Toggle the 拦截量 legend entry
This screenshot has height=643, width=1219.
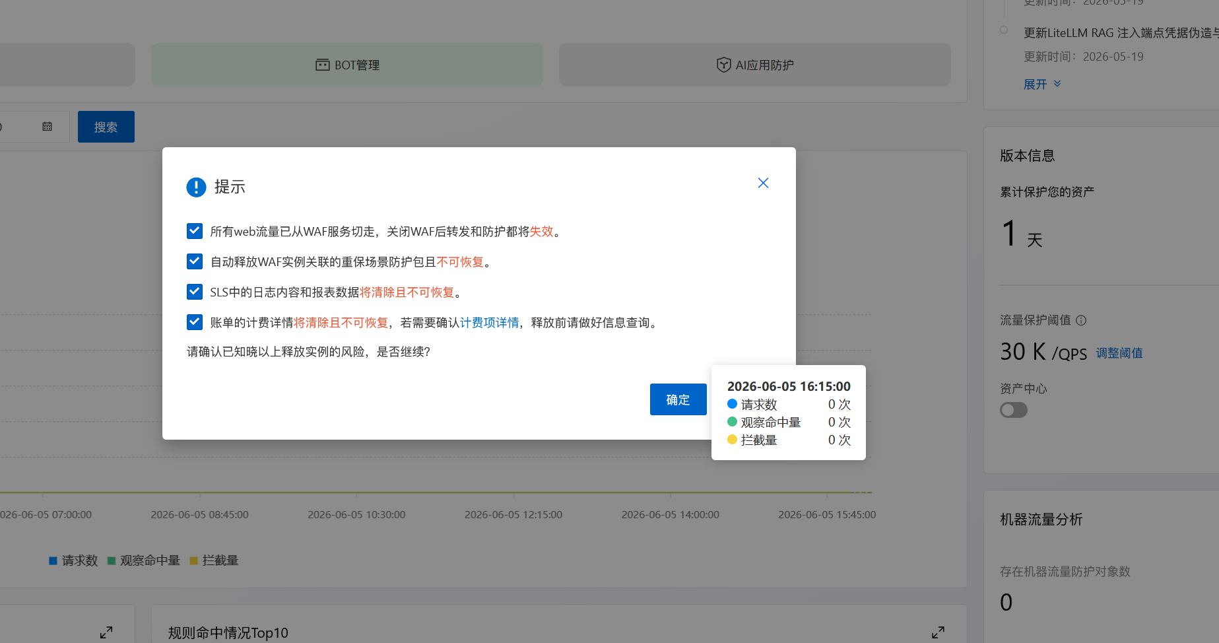214,560
